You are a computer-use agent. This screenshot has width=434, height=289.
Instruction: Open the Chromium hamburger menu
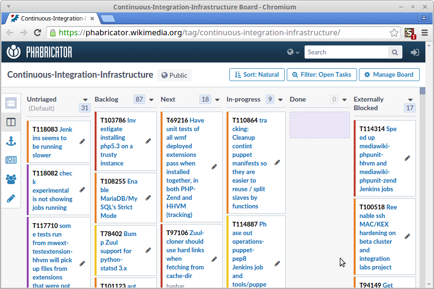[424, 33]
